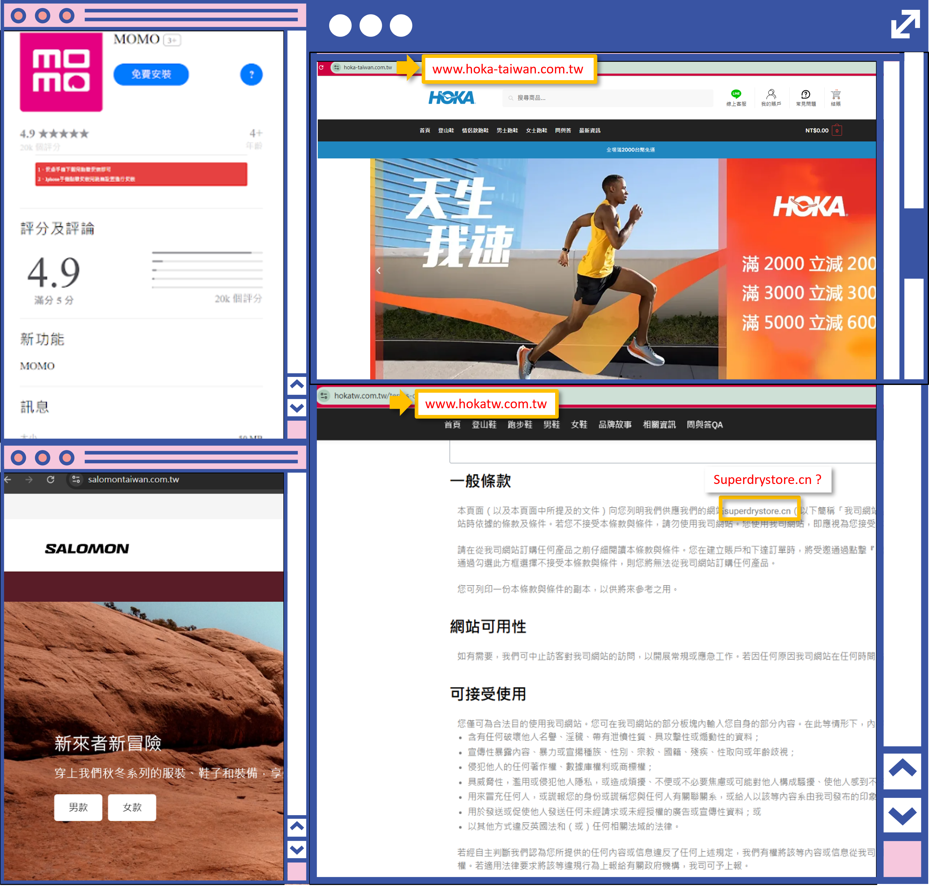
Task: Click the salomontaiwan.com.tw address text
Action: click(x=134, y=479)
